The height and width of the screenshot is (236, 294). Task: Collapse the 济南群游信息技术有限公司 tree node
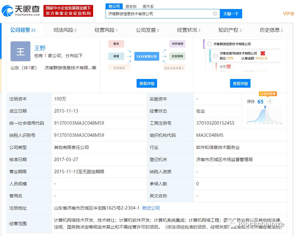pyautogui.click(x=209, y=44)
